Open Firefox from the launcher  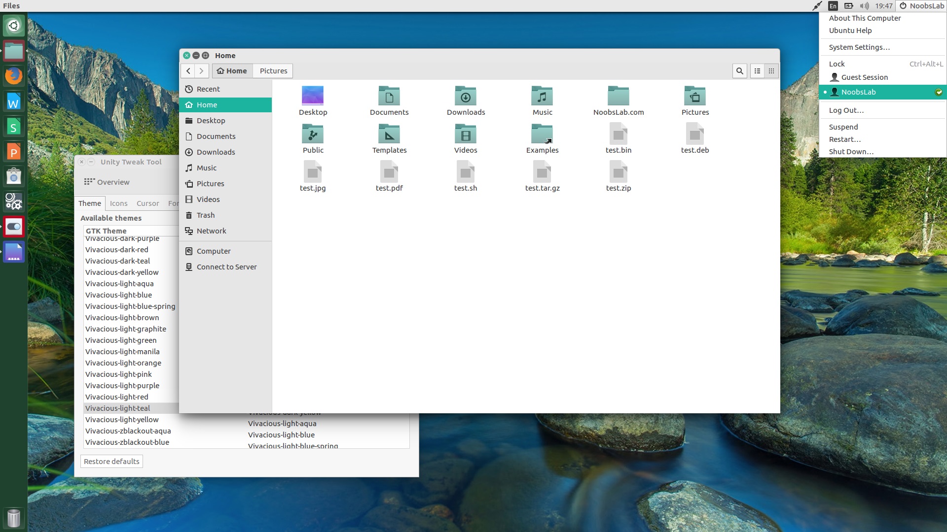tap(13, 76)
